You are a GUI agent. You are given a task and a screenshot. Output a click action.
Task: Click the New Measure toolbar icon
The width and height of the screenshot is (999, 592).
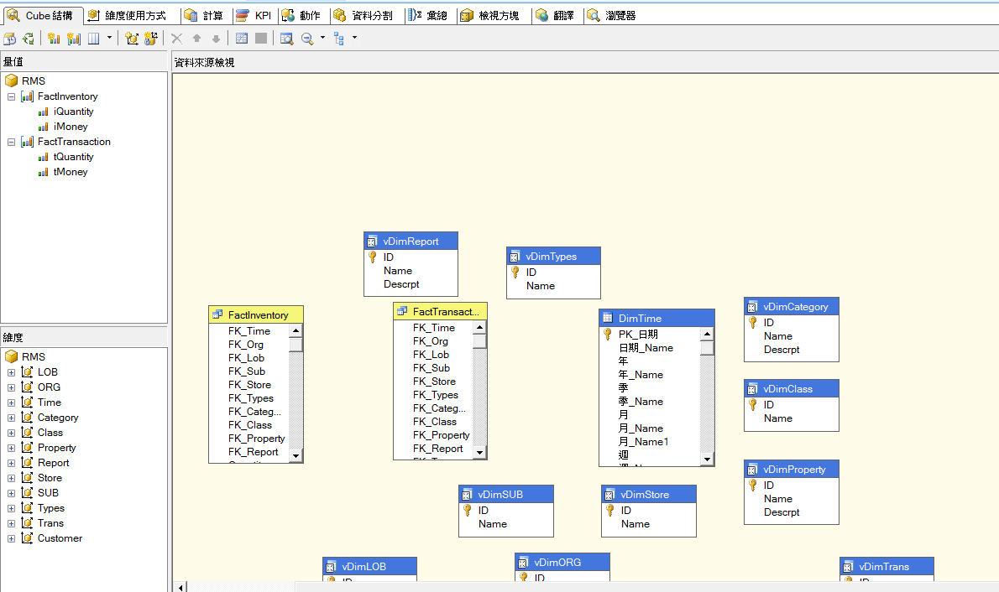(x=54, y=39)
